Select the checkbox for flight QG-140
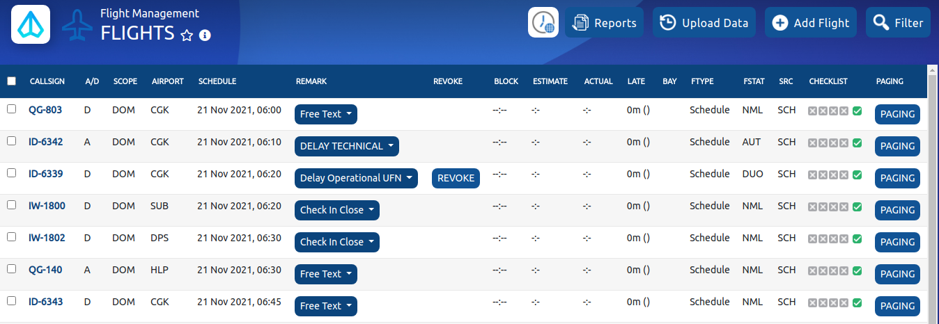This screenshot has height=324, width=939. (11, 269)
